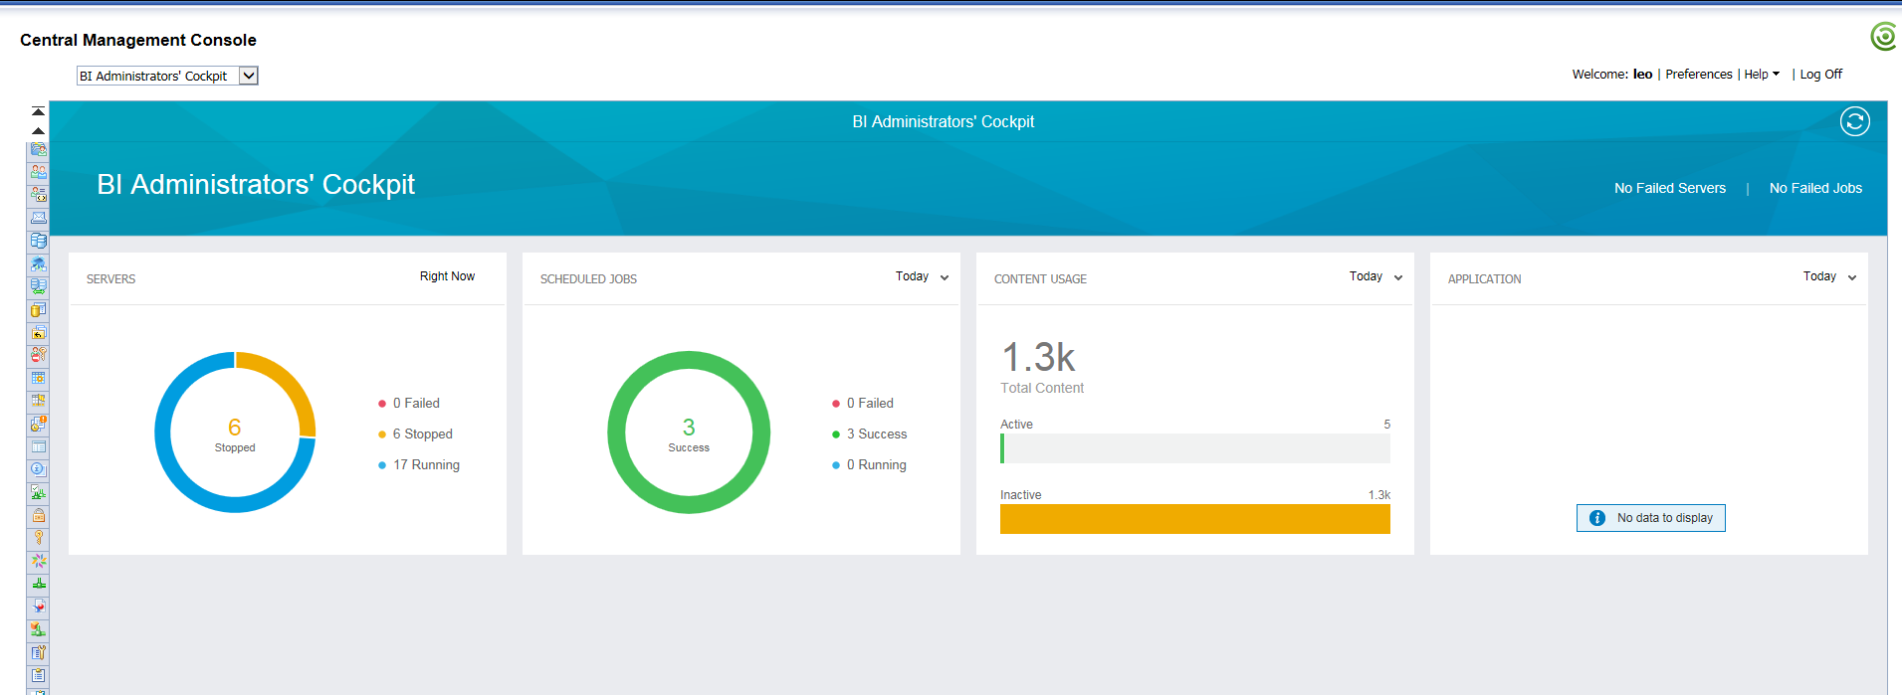Click the Active content usage bar
This screenshot has height=695, width=1902.
1195,448
